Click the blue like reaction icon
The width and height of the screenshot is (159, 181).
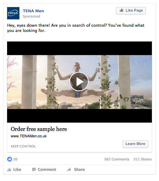coord(10,159)
